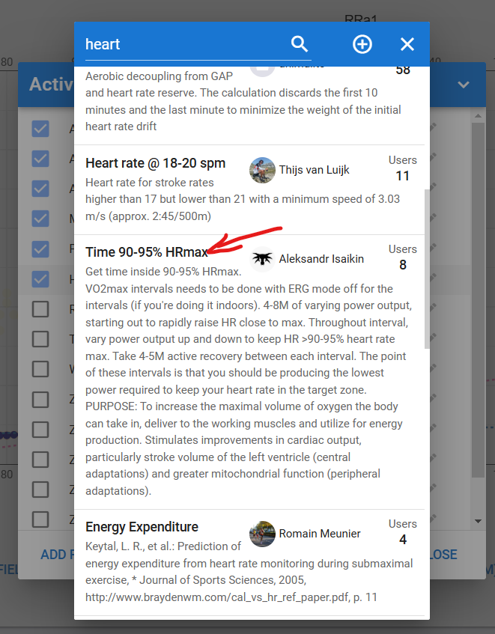Click the search dialog scrollbar thumb
This screenshot has width=495, height=634.
coord(427,269)
